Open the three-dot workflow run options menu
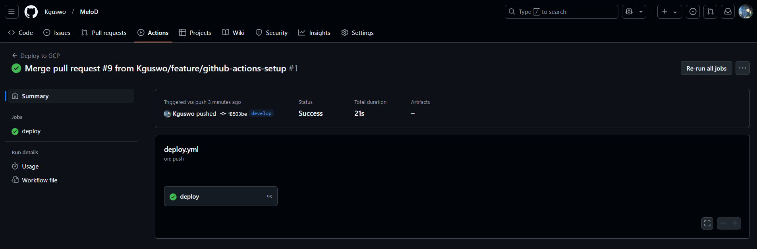 (x=743, y=68)
